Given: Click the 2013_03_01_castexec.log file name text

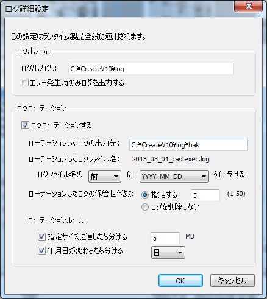Looking at the screenshot, I should pos(171,159).
